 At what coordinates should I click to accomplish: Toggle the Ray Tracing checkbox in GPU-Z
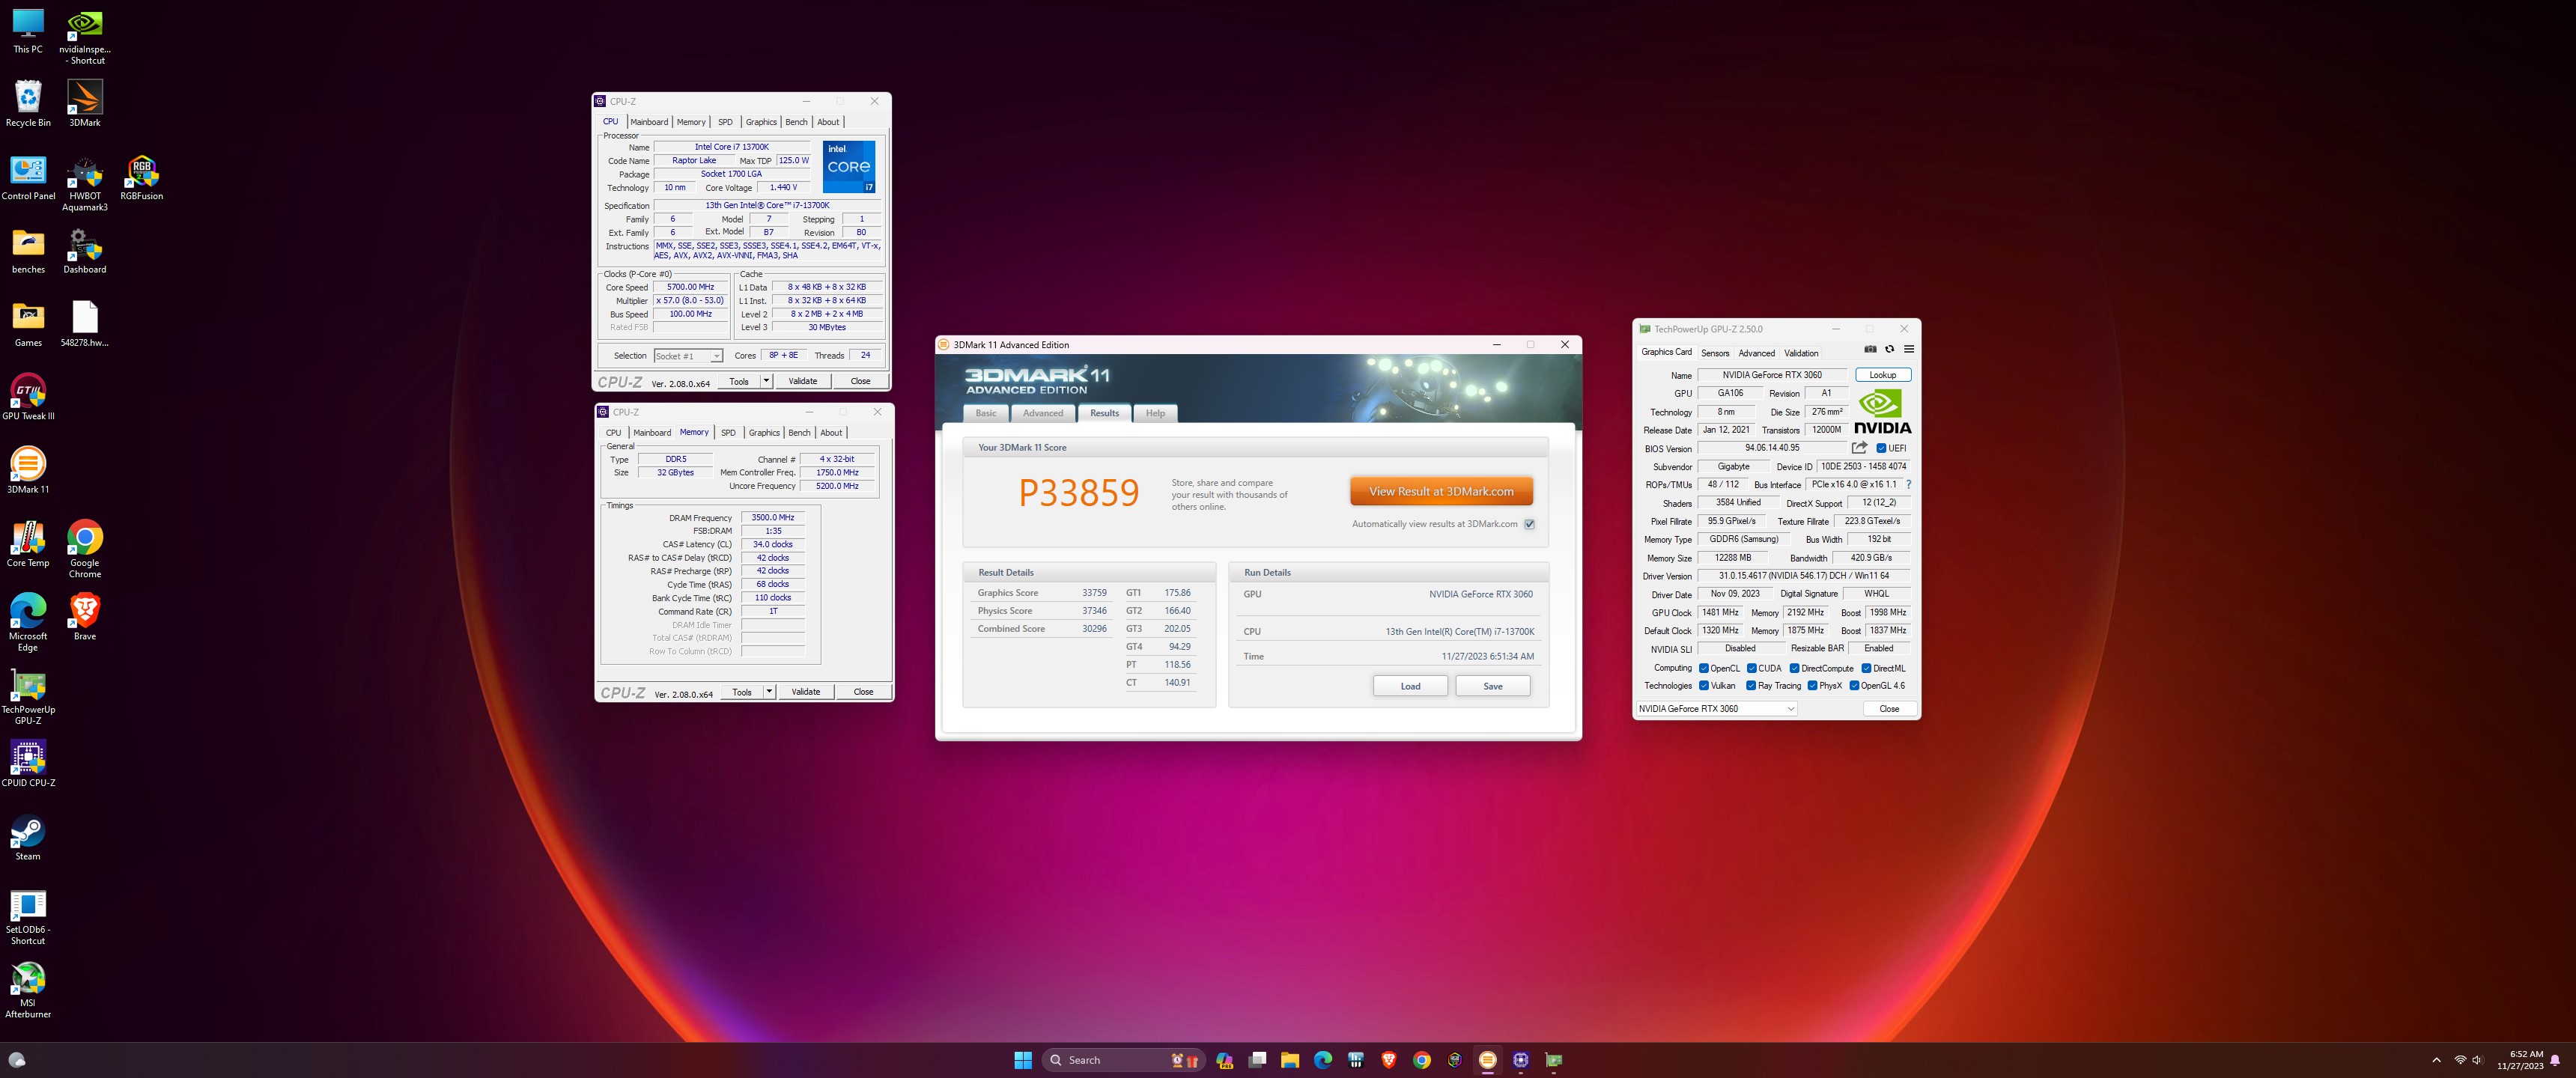(x=1751, y=686)
